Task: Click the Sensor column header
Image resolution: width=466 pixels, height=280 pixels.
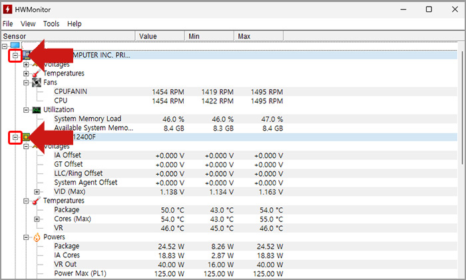Action: (68, 36)
